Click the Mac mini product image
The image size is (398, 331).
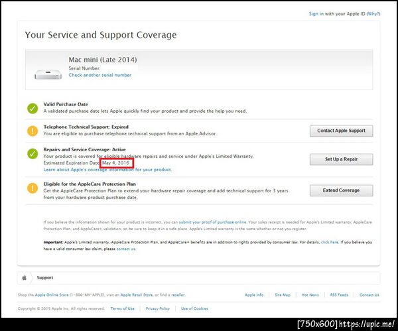pos(48,74)
